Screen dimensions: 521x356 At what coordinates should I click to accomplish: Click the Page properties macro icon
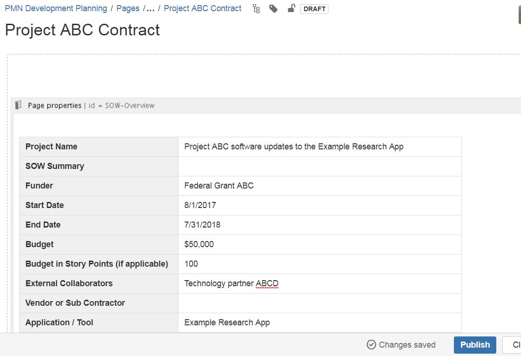click(19, 105)
